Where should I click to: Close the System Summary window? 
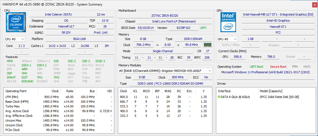pyautogui.click(x=314, y=4)
